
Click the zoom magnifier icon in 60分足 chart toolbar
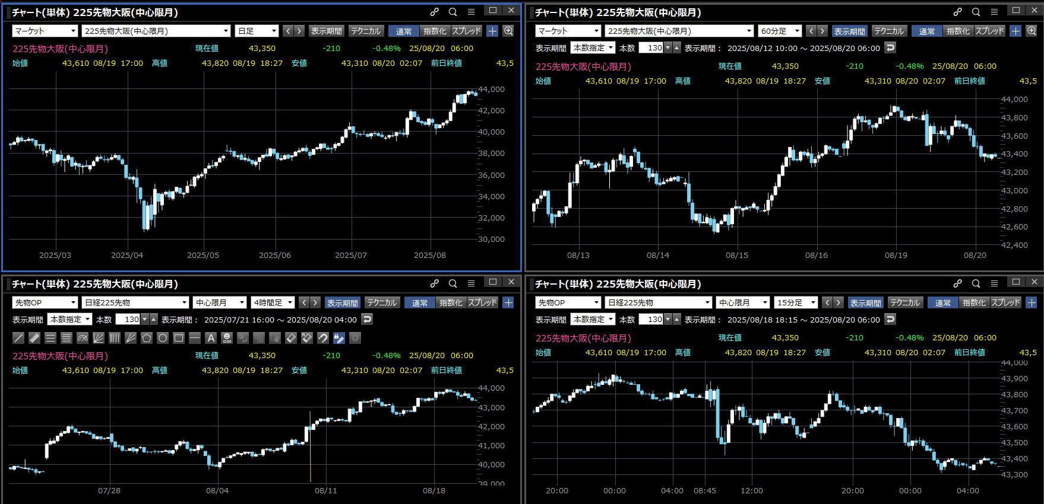[1032, 31]
